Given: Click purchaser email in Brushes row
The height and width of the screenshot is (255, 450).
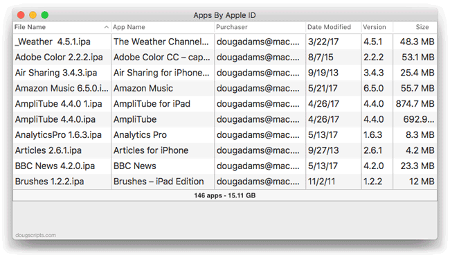Looking at the screenshot, I should point(258,181).
